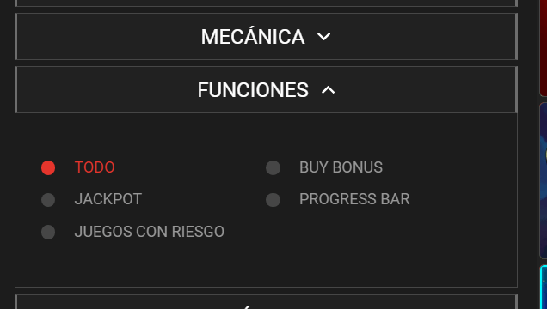Select the JUEGOS CON RIESGO radio circle

click(48, 232)
